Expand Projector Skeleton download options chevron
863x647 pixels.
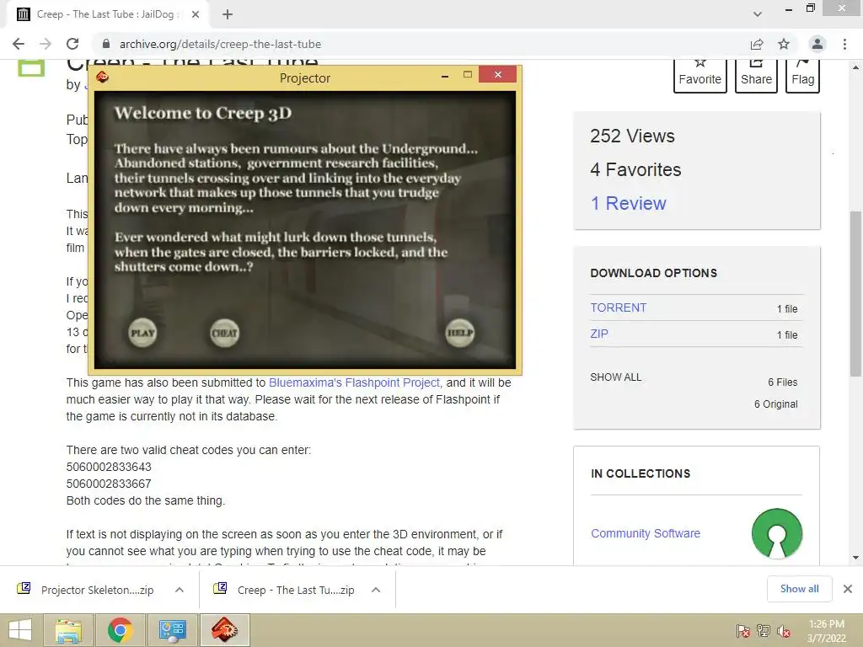click(x=180, y=590)
